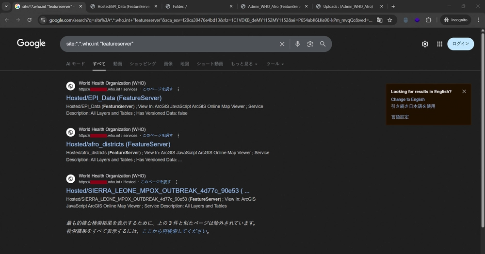485x254 pixels.
Task: Bookmark this page with star icon
Action: 390,20
